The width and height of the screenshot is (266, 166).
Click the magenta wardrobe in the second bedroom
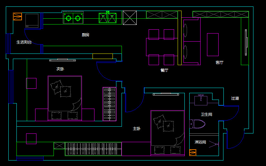point(109,104)
